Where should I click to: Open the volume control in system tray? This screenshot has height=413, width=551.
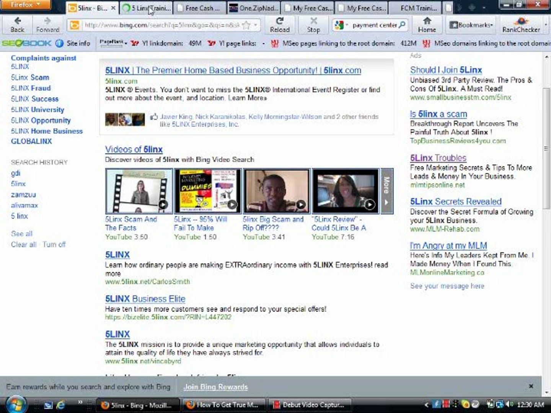pos(510,404)
